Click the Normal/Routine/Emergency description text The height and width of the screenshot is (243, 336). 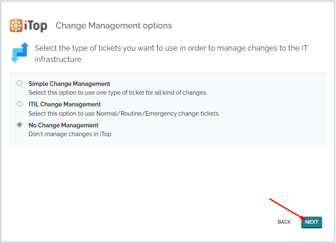[124, 114]
